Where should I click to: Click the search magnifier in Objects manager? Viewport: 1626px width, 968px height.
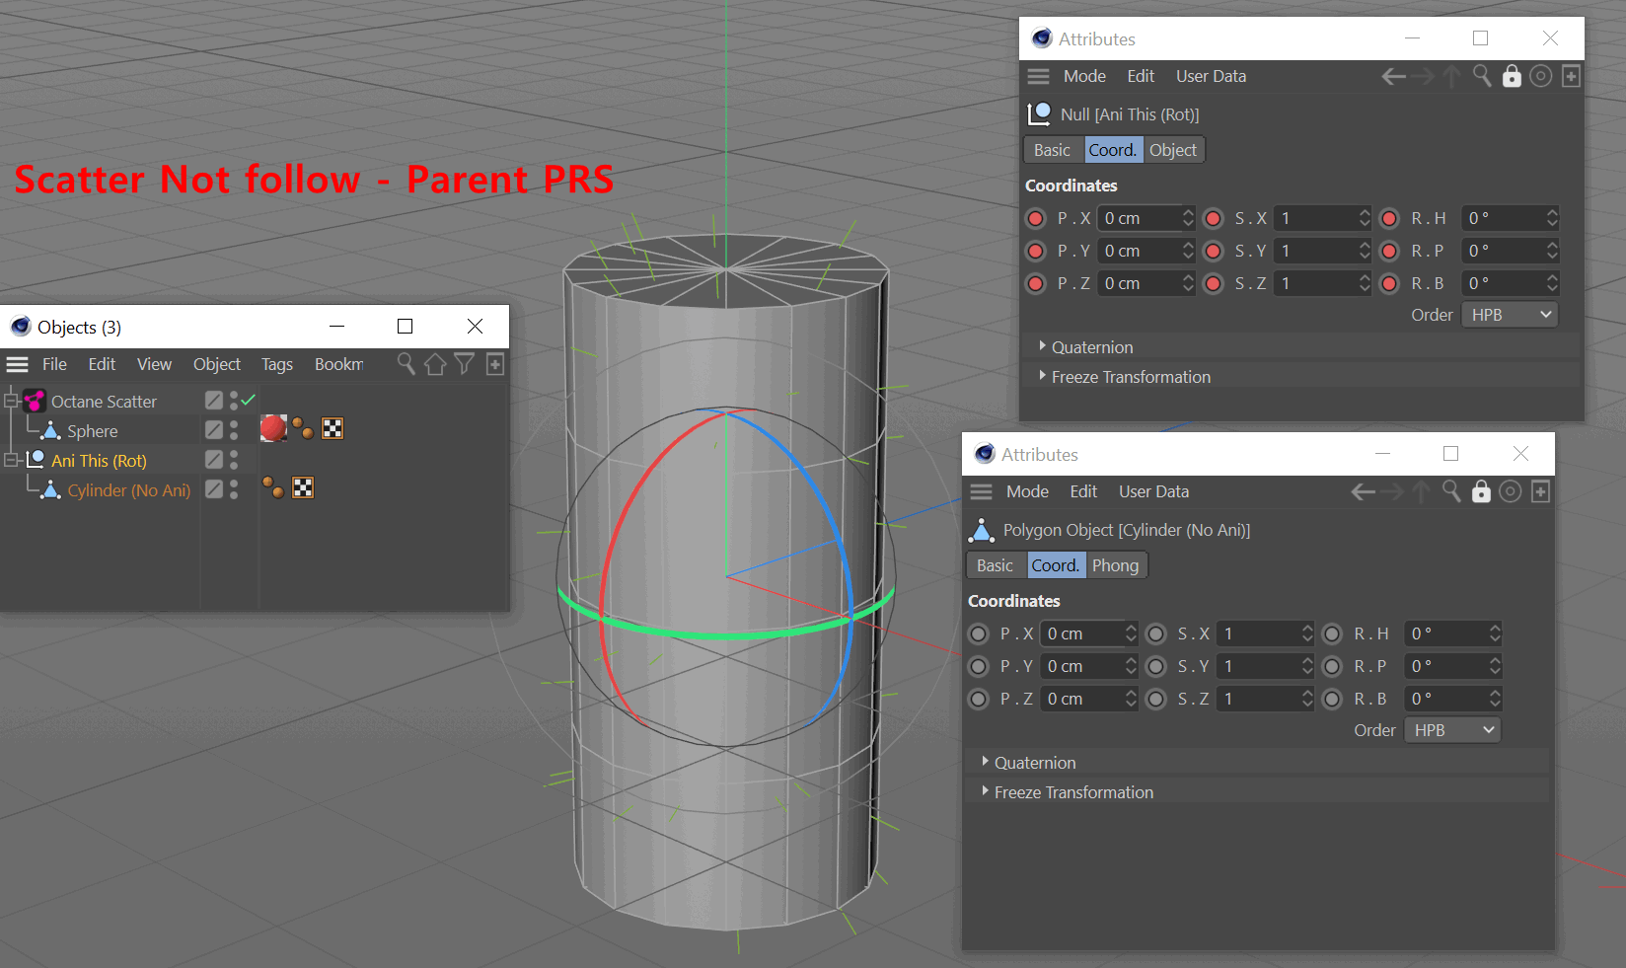point(406,364)
